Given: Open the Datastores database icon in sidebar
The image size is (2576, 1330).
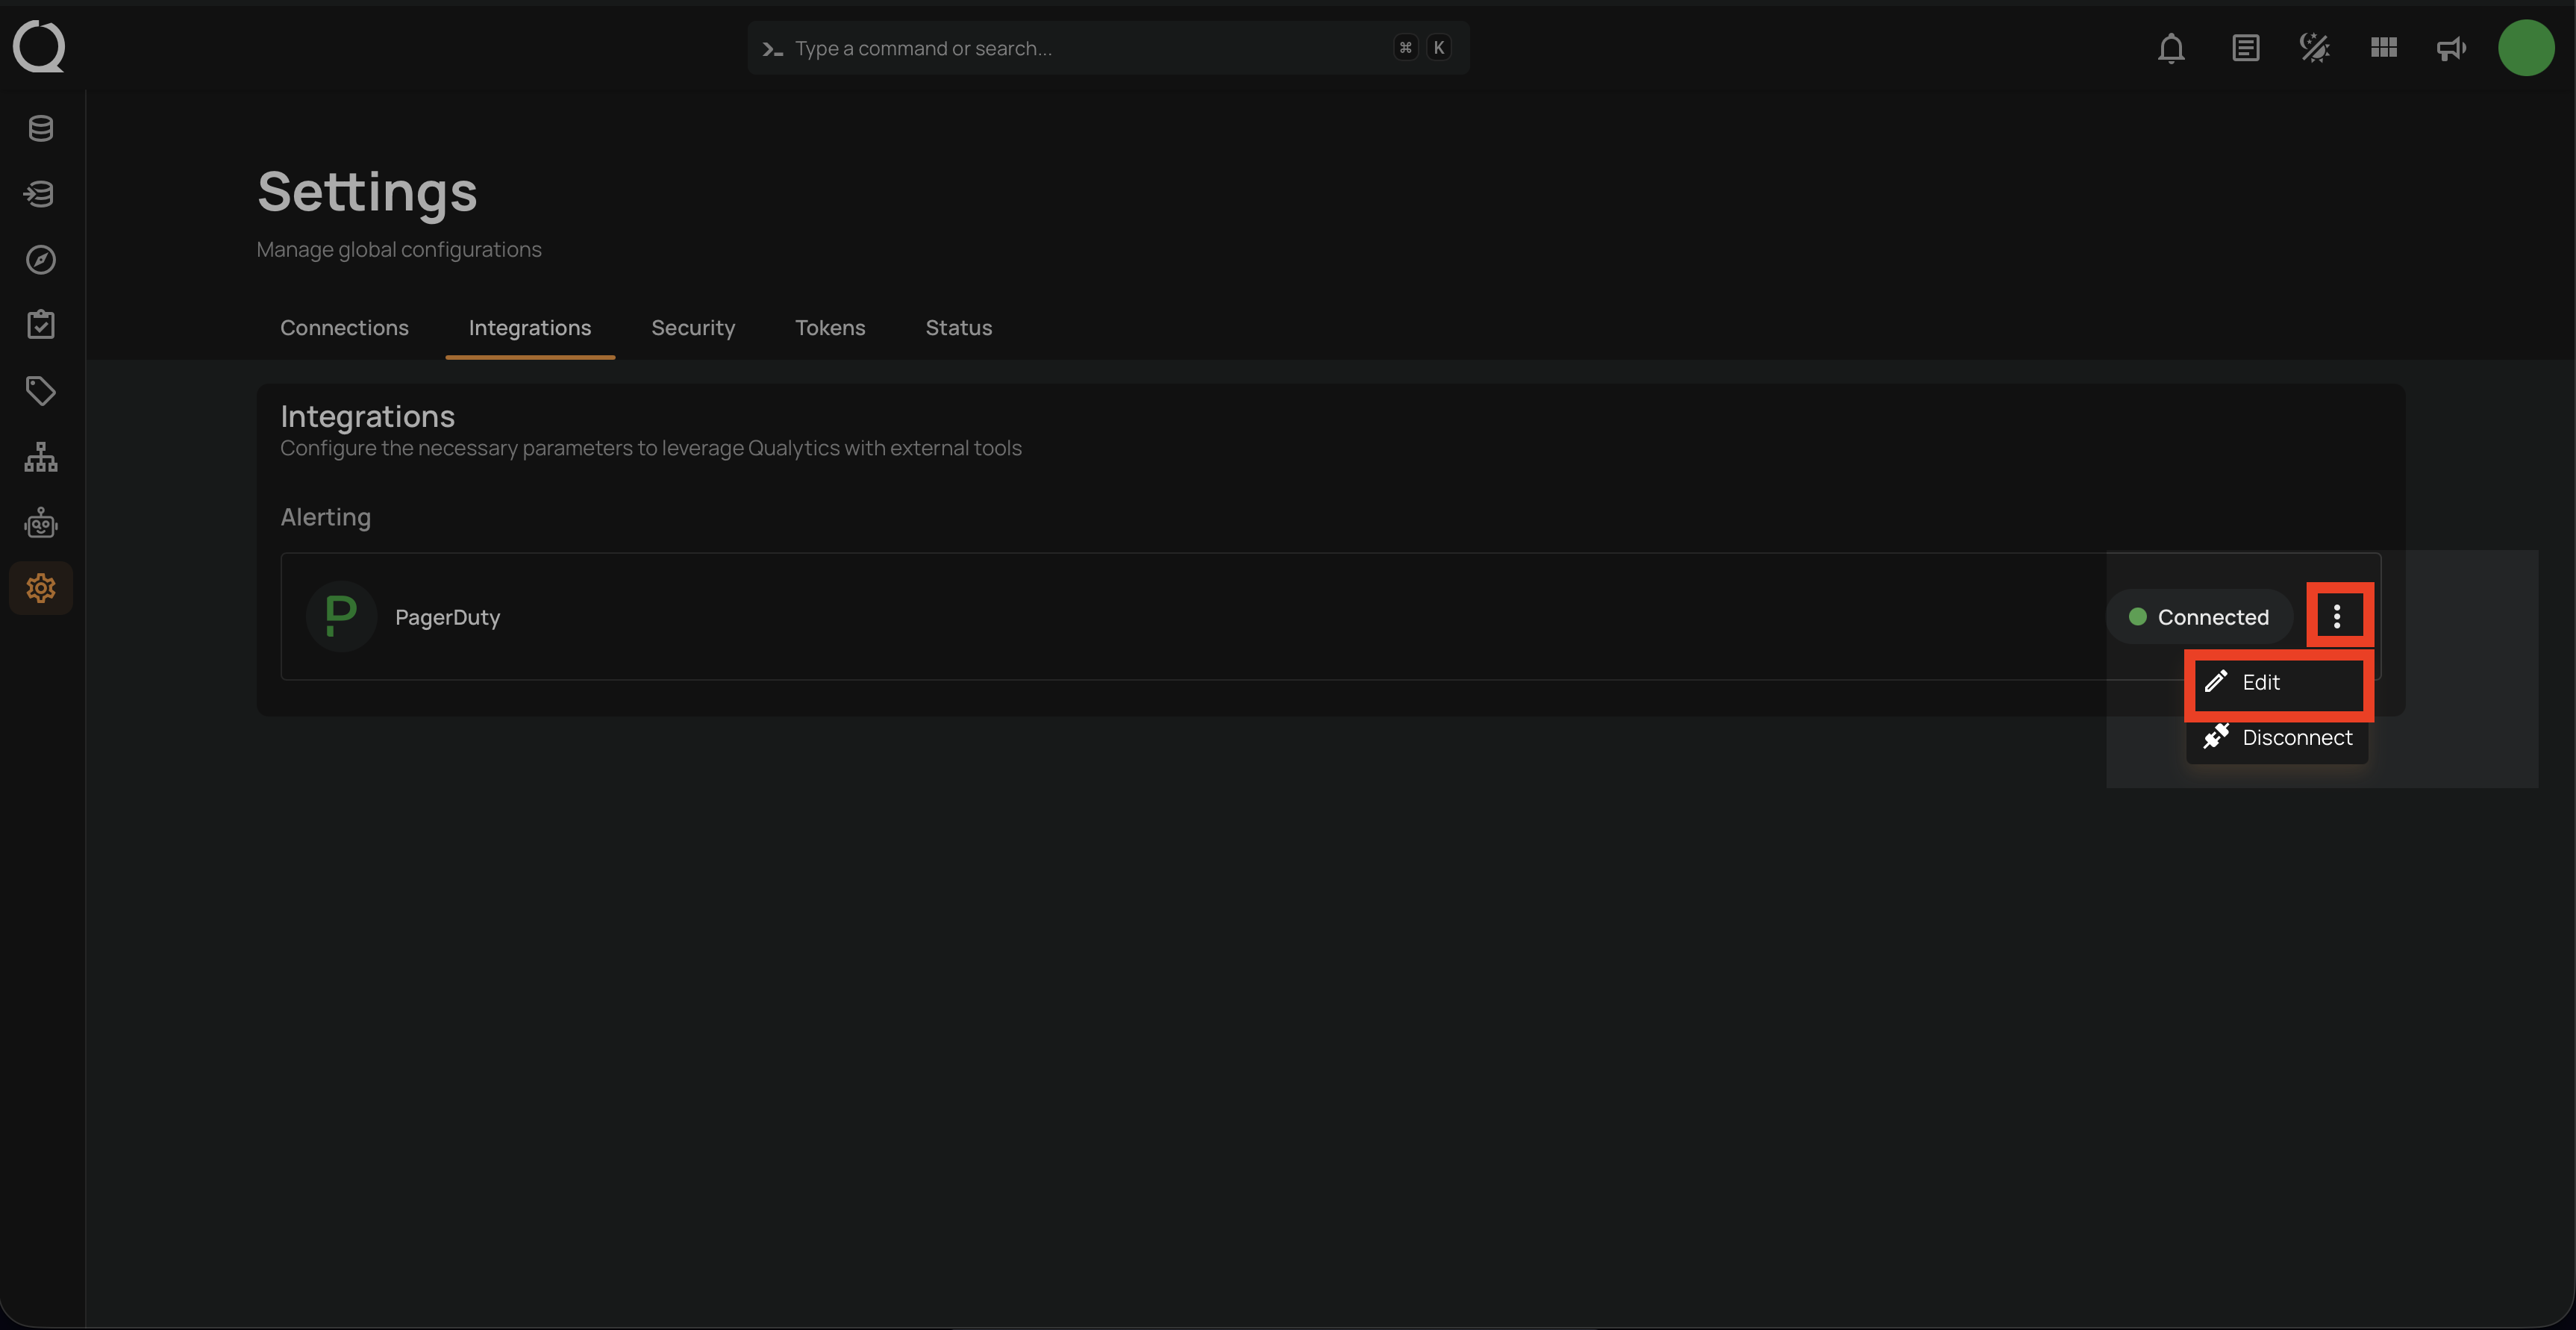Looking at the screenshot, I should pos(40,128).
